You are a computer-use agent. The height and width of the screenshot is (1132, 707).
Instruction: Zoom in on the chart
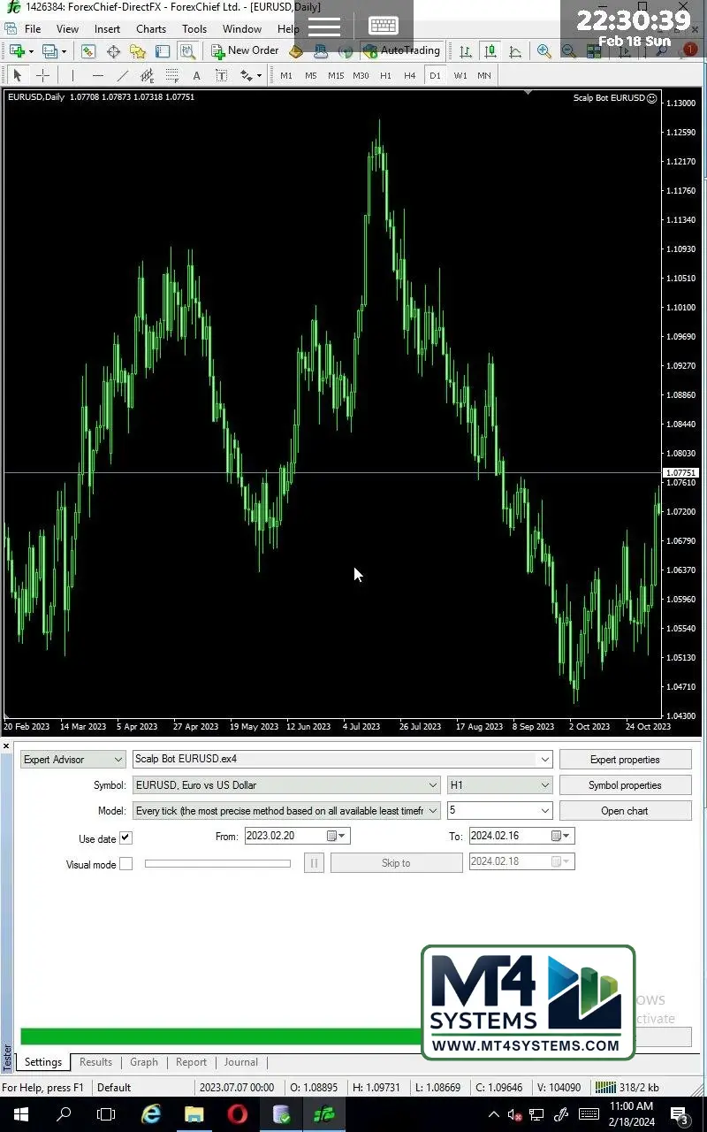pos(544,51)
